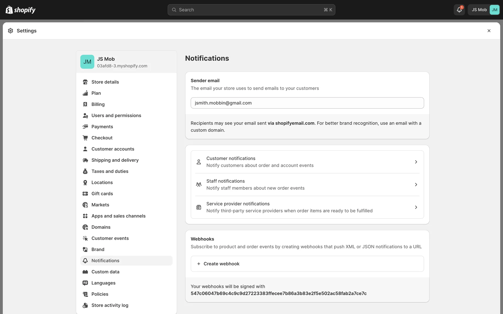Click the Store details storefront icon
503x314 pixels.
[x=85, y=82]
